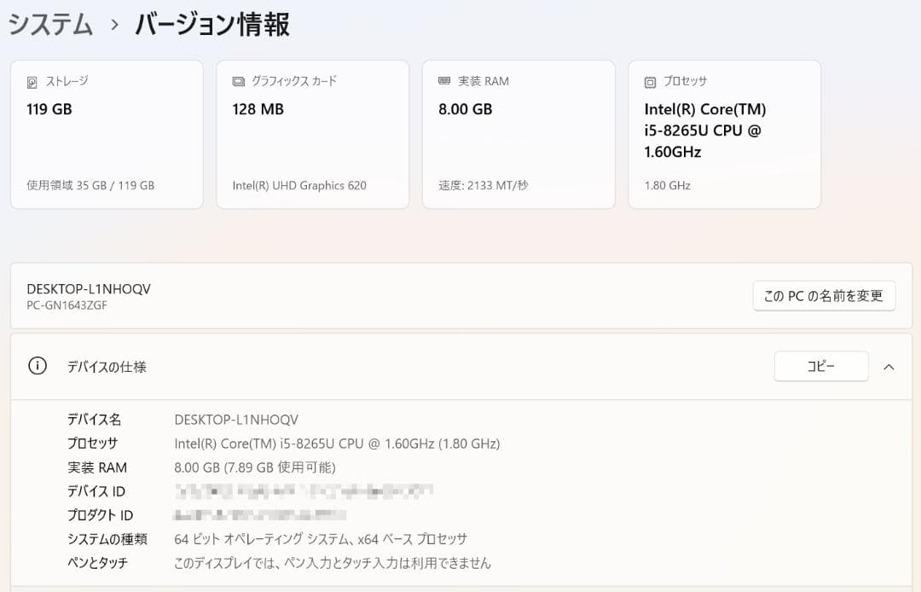This screenshot has width=921, height=592.
Task: Click the Intel UHD Graphics 620 card
Action: 312,134
